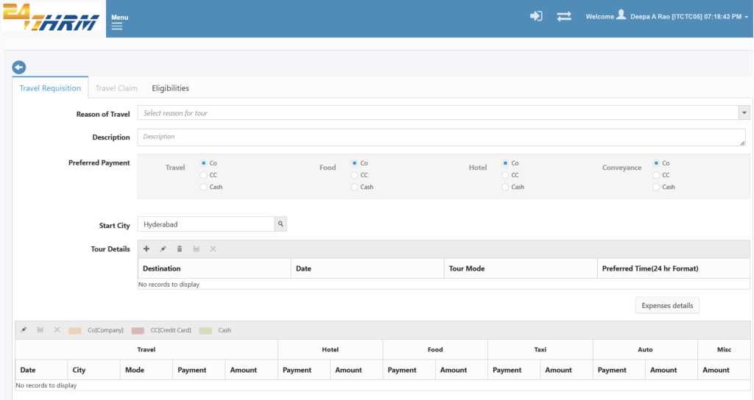The image size is (754, 400).
Task: Select Cash radio for Conveyance payment
Action: coord(656,187)
